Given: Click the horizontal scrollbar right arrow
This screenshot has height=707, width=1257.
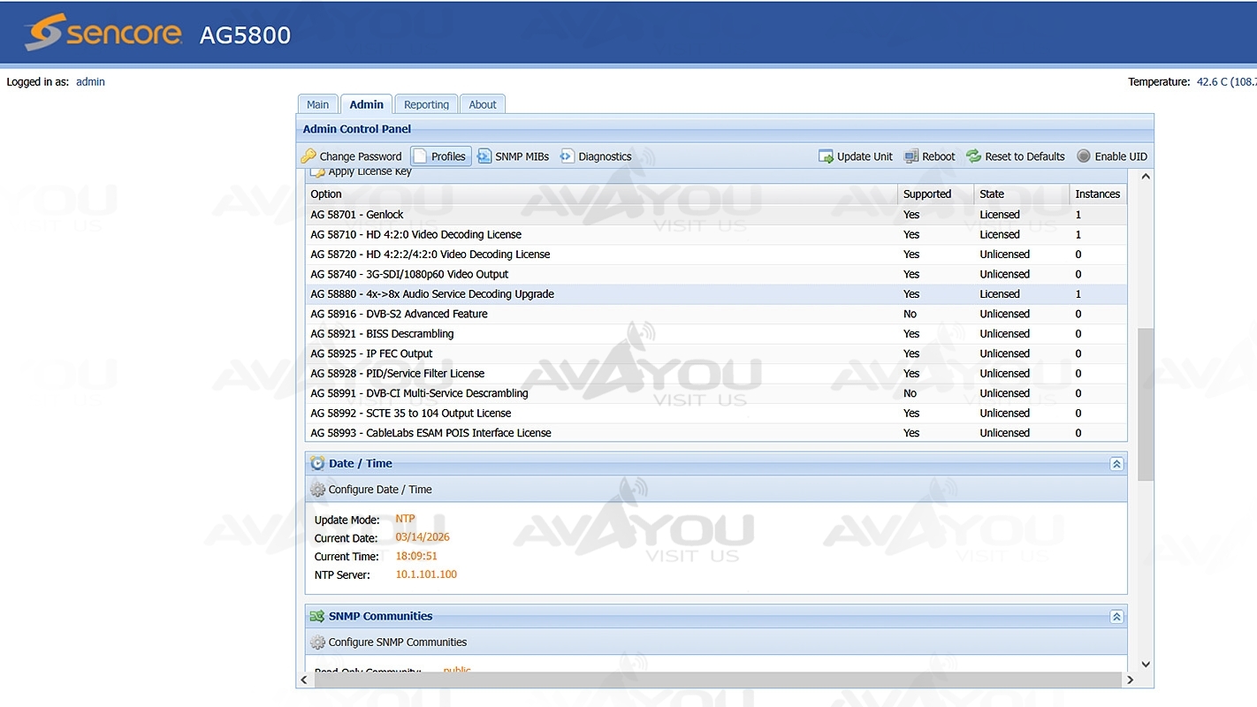Looking at the screenshot, I should tap(1130, 680).
